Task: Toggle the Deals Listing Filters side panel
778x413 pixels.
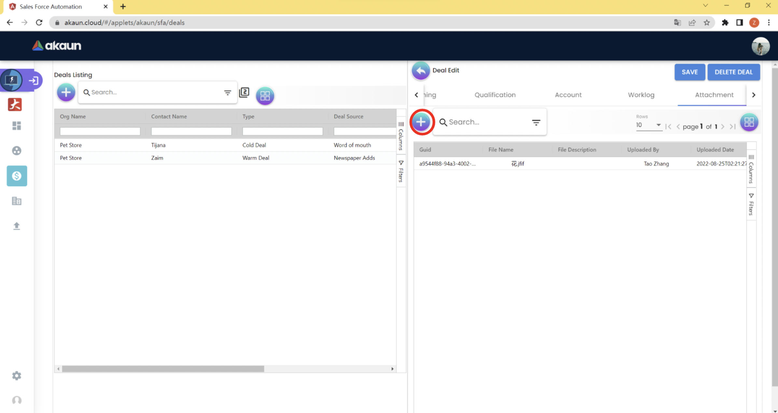Action: tap(401, 172)
